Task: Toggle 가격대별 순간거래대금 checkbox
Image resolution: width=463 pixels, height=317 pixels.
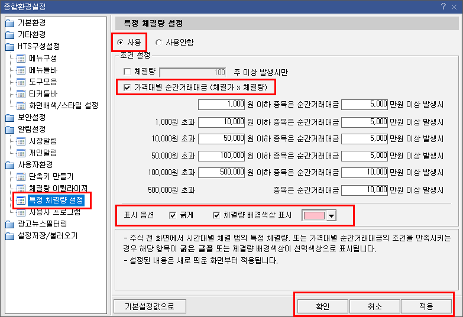Action: (x=127, y=87)
